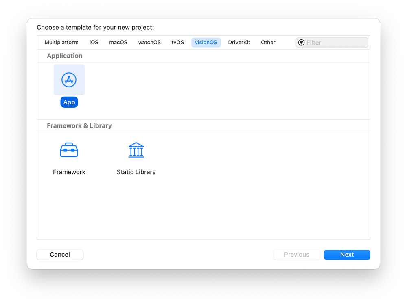This screenshot has width=407, height=305.
Task: Click the Previous button
Action: tap(296, 255)
